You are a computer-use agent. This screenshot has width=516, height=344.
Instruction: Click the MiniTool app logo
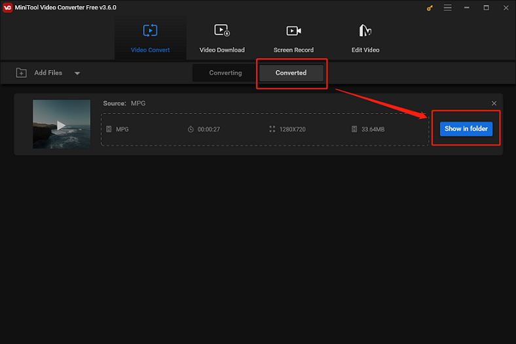[x=7, y=8]
